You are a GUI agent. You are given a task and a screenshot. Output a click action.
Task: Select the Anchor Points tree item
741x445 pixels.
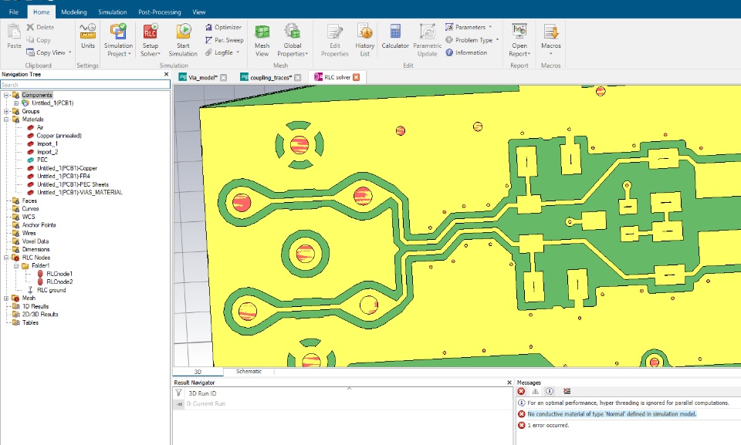pyautogui.click(x=39, y=225)
